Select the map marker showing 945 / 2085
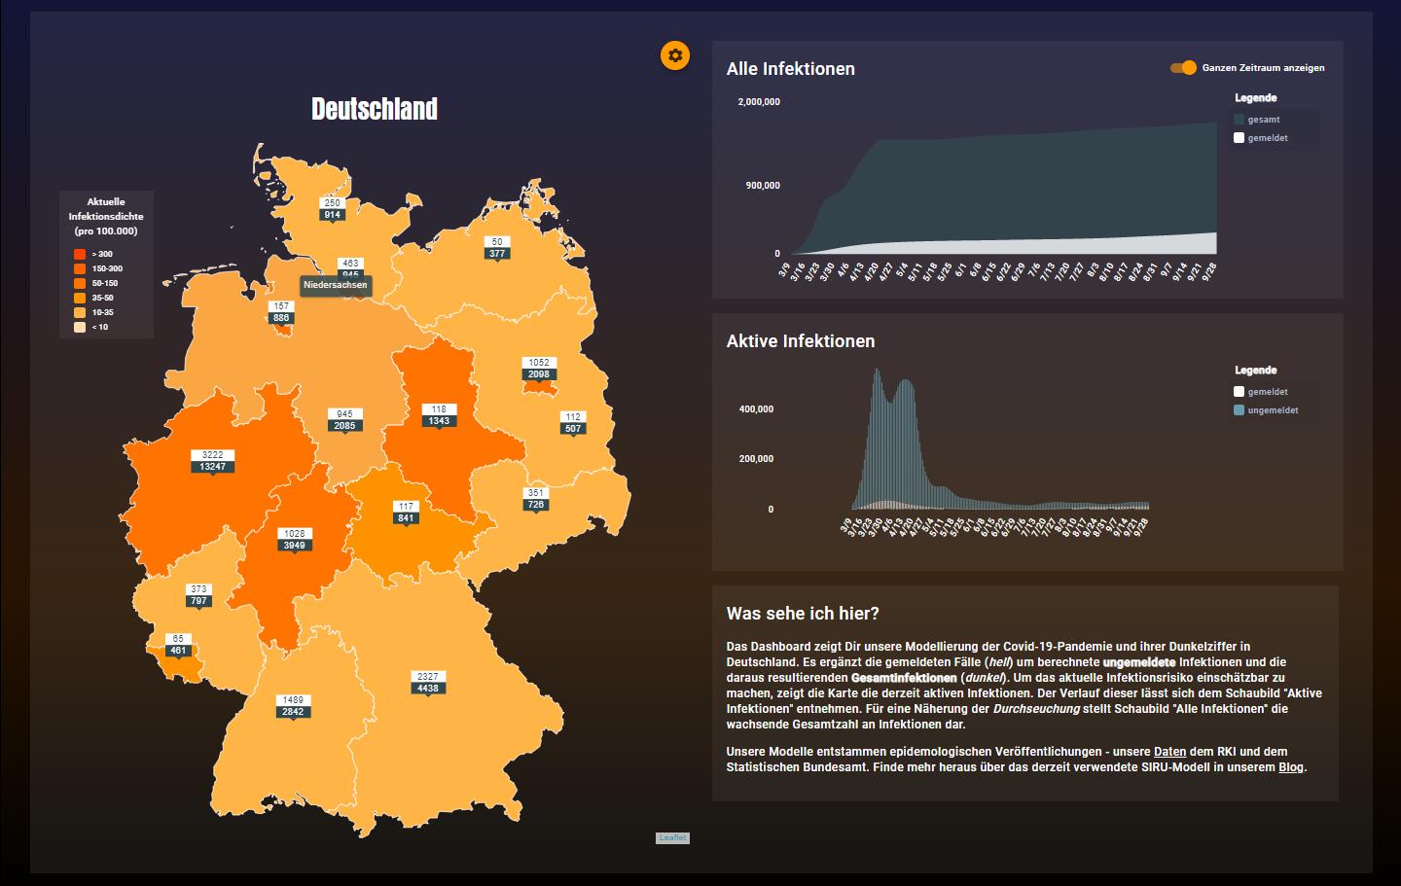1401x886 pixels. (344, 420)
